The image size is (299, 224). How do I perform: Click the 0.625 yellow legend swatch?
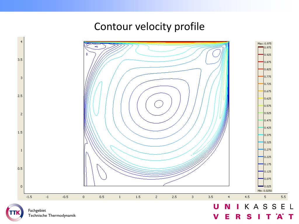[x=261, y=98]
